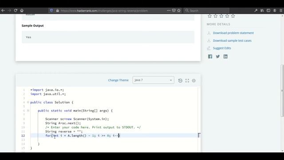Open the hamburger application menu
This screenshot has width=284, height=160.
coord(281,11)
